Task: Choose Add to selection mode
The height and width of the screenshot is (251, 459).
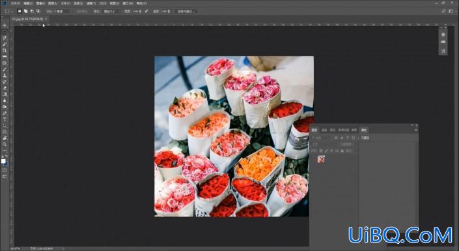Action: pos(26,11)
